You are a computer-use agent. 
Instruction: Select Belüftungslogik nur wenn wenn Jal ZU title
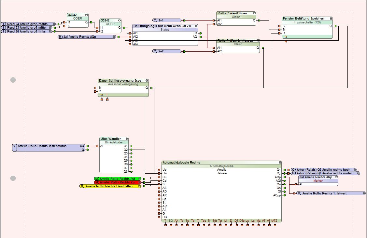tap(162, 26)
